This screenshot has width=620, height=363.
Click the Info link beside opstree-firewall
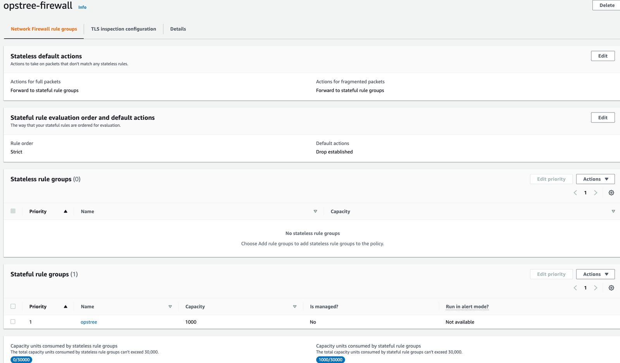pyautogui.click(x=82, y=7)
